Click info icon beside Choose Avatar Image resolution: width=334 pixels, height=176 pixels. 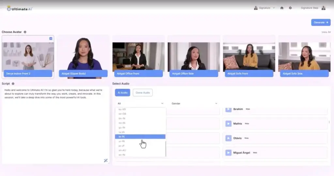pos(25,32)
